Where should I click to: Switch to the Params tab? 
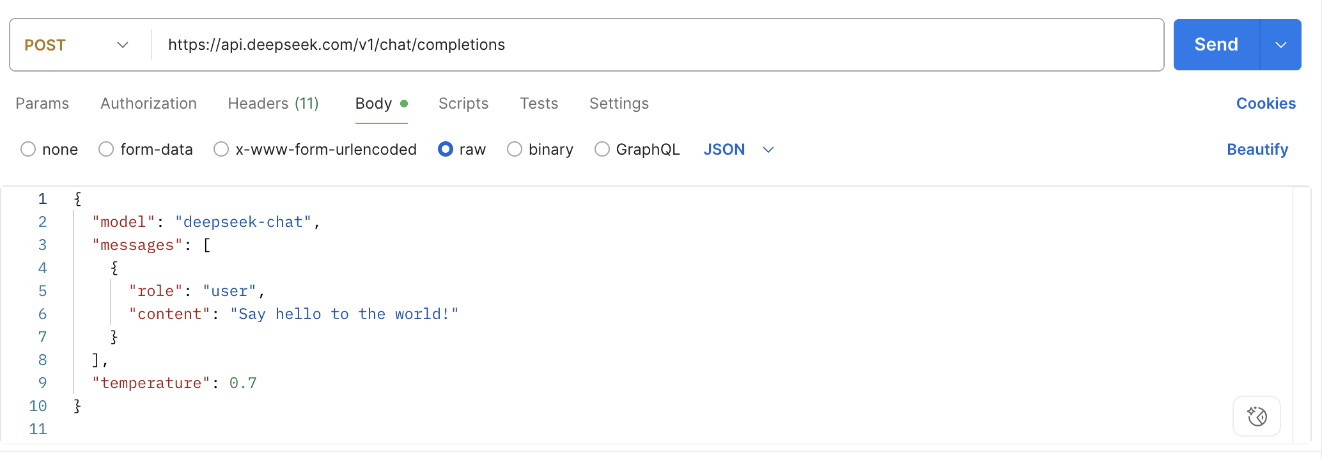tap(42, 104)
